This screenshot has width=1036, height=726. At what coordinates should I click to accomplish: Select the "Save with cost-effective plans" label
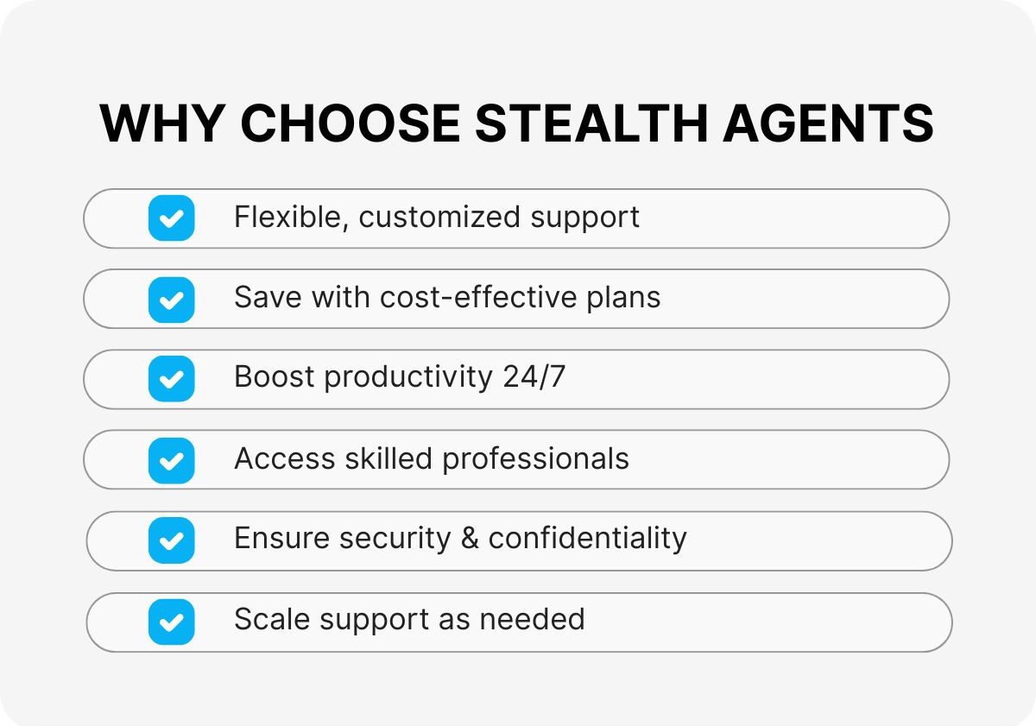click(x=446, y=298)
